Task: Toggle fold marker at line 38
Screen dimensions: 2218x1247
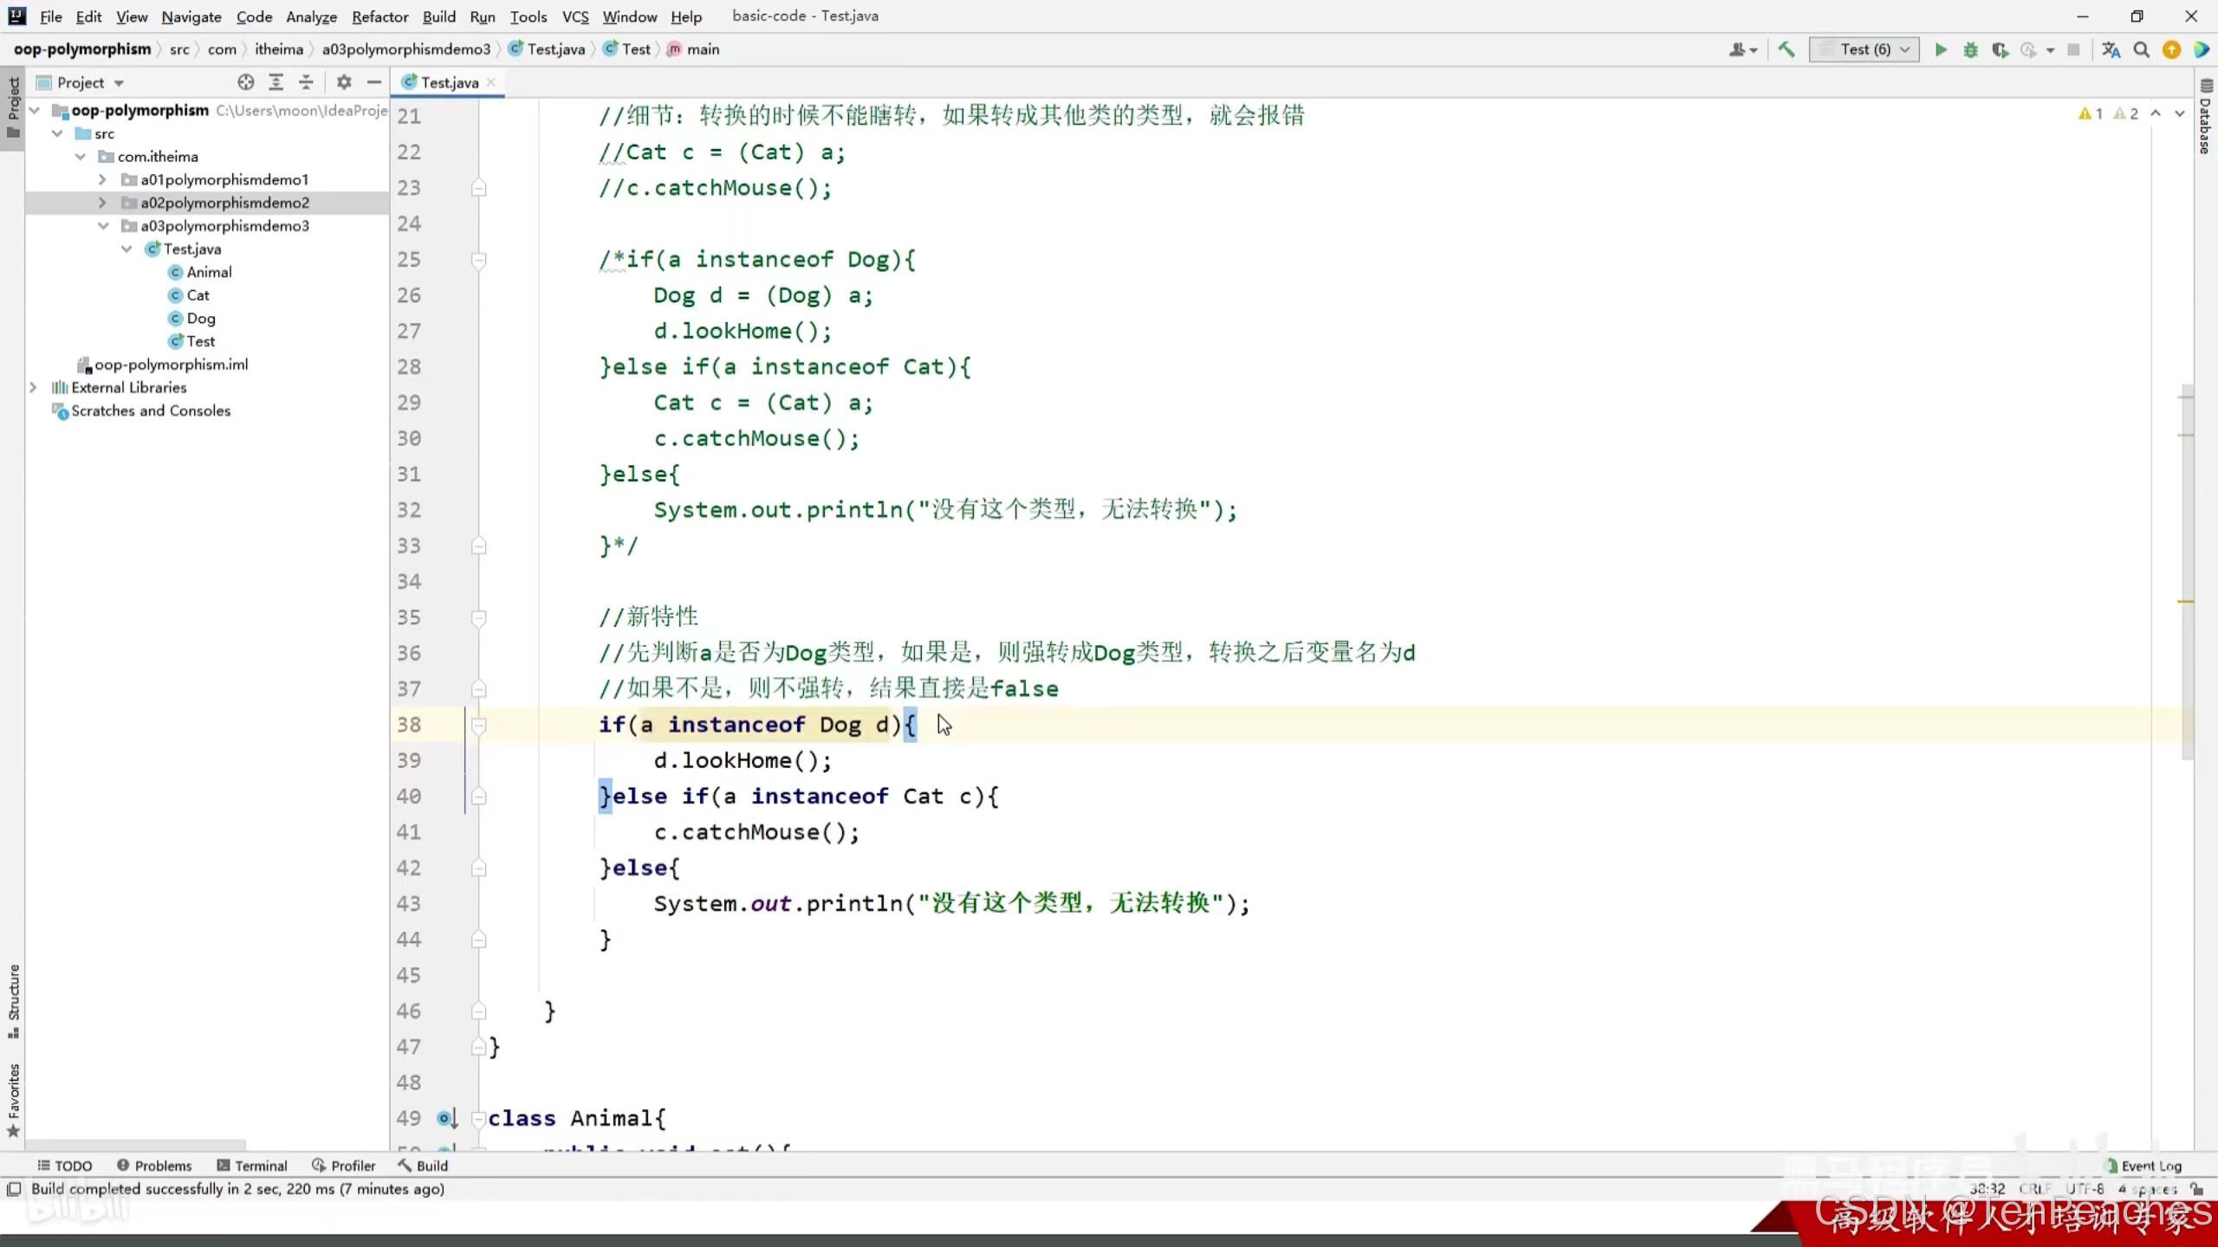Action: click(478, 725)
